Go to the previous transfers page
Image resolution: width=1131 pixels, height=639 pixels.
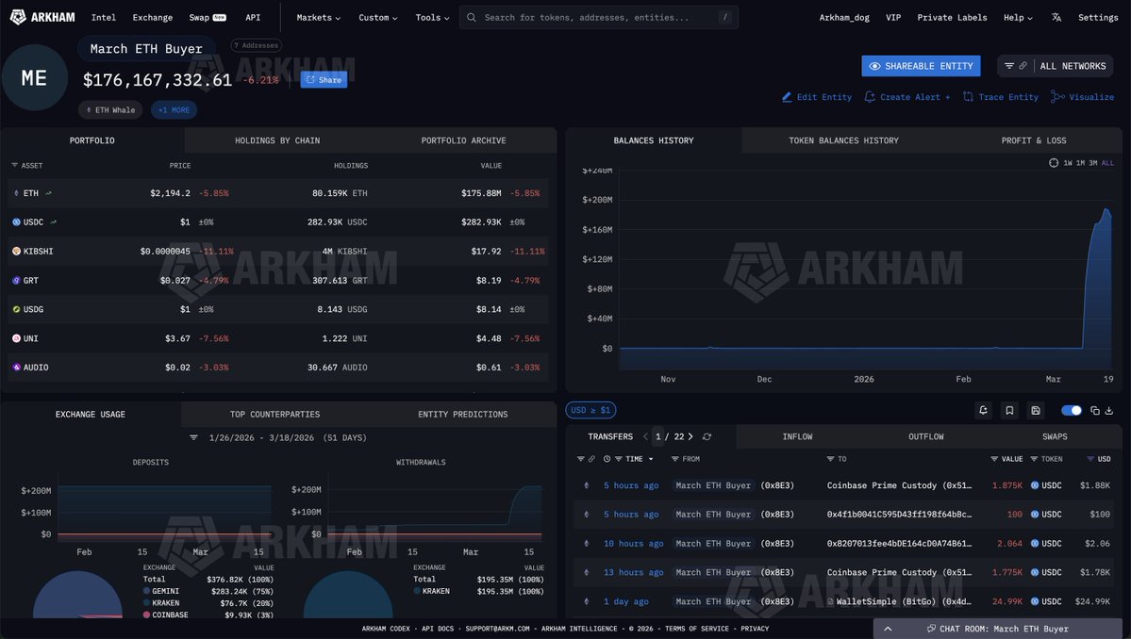point(645,436)
